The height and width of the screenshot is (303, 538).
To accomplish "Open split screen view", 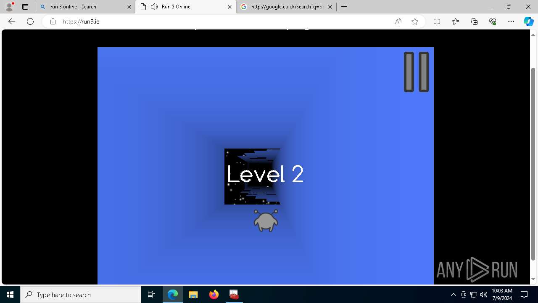I will coord(437,21).
